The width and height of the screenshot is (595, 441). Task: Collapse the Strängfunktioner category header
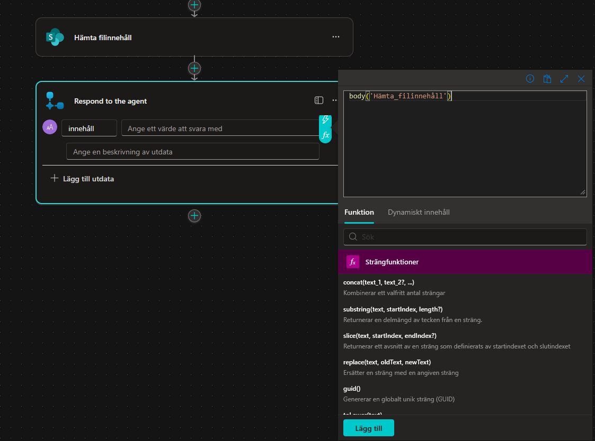(465, 262)
